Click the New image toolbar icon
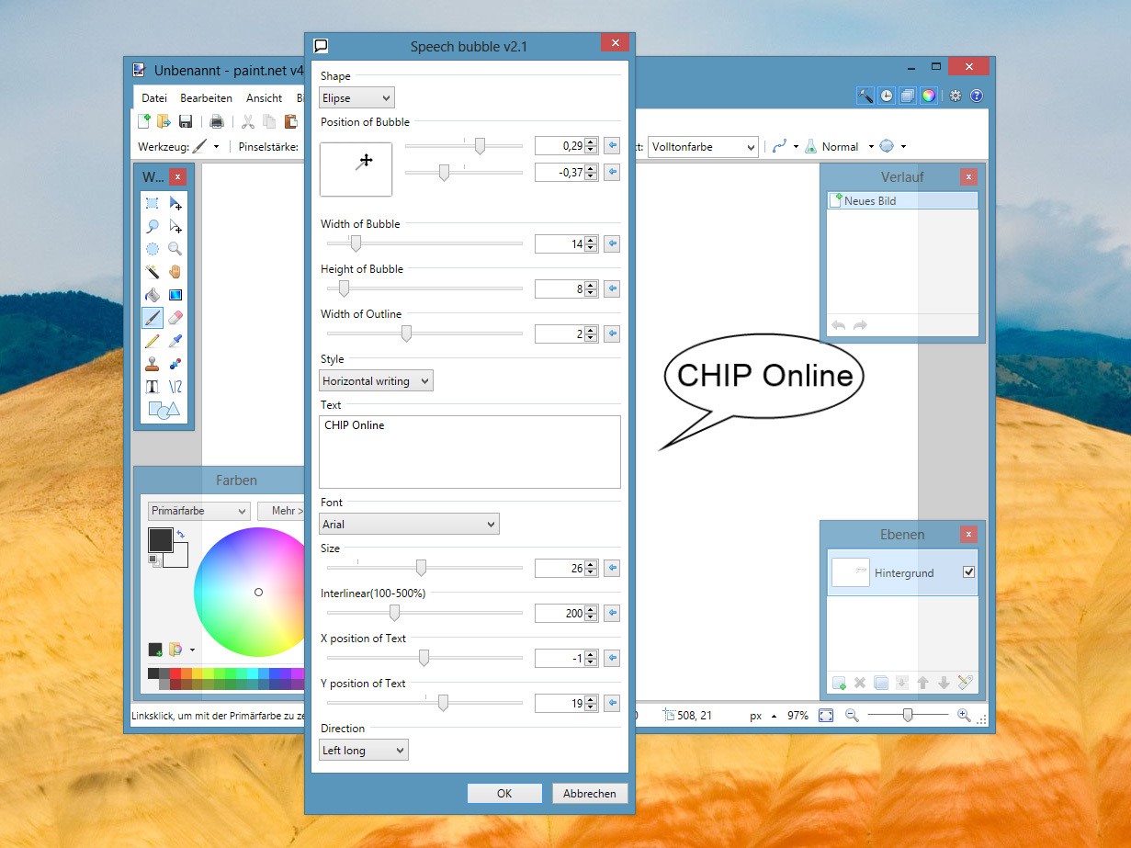Screen dimensions: 1131x848 (144, 121)
